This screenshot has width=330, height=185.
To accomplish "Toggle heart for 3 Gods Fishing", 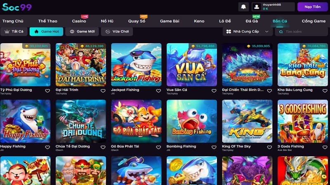I will (x=325, y=147).
